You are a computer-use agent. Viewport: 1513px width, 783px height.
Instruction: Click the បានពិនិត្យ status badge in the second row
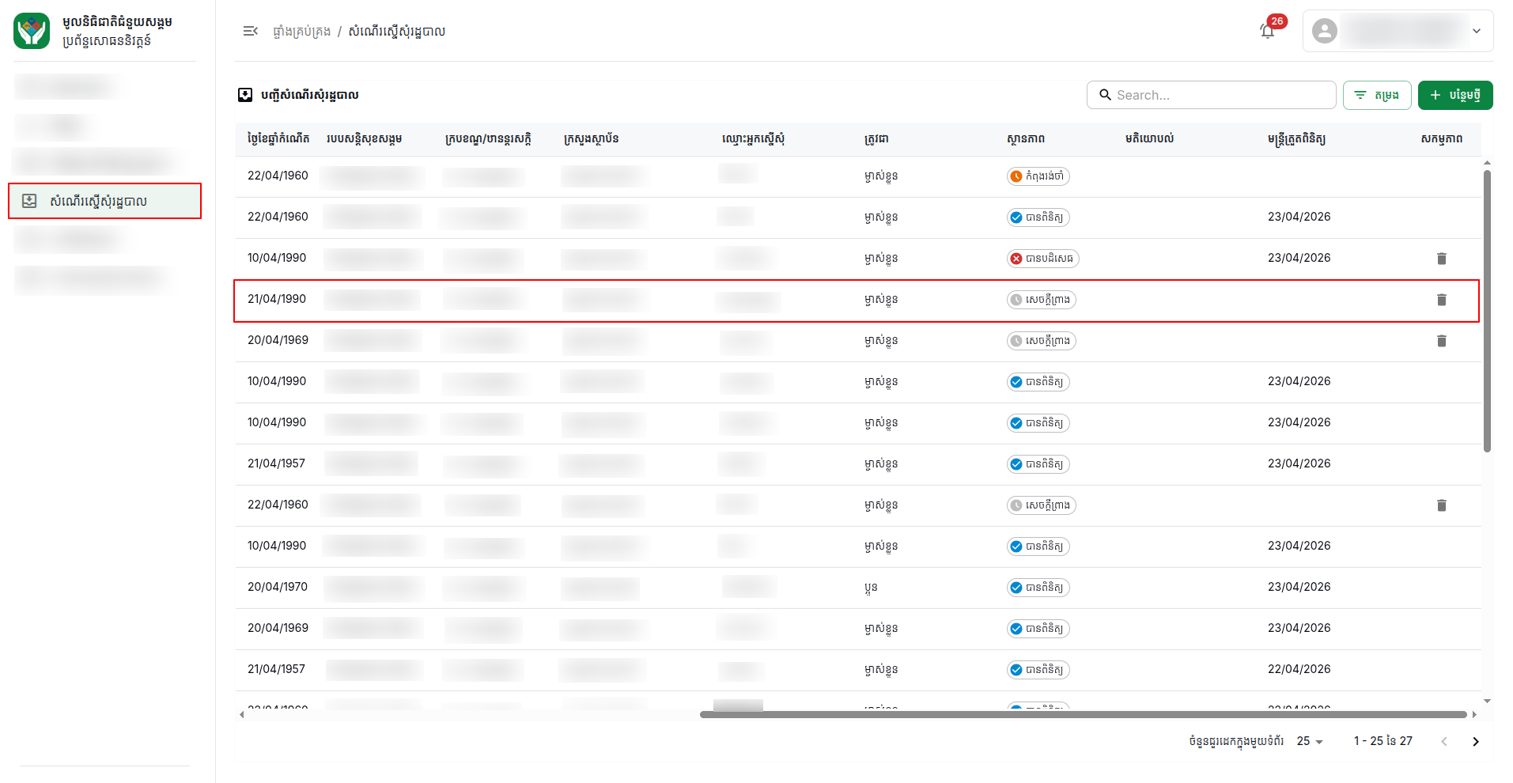[1038, 217]
